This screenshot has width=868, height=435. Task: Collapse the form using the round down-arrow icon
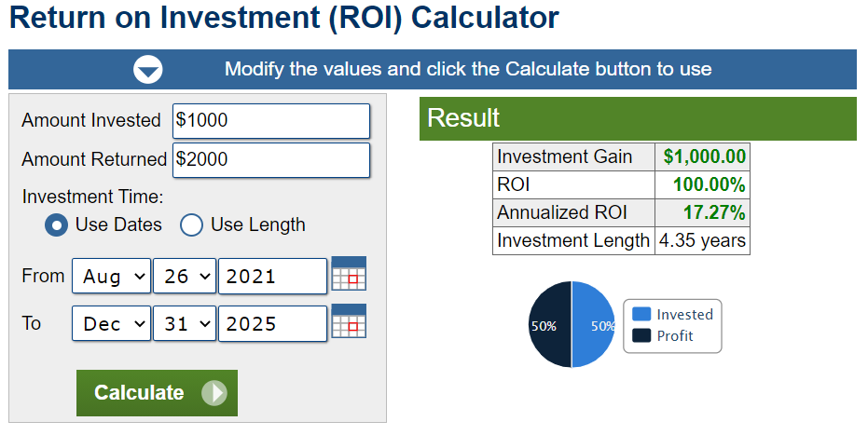pos(148,70)
